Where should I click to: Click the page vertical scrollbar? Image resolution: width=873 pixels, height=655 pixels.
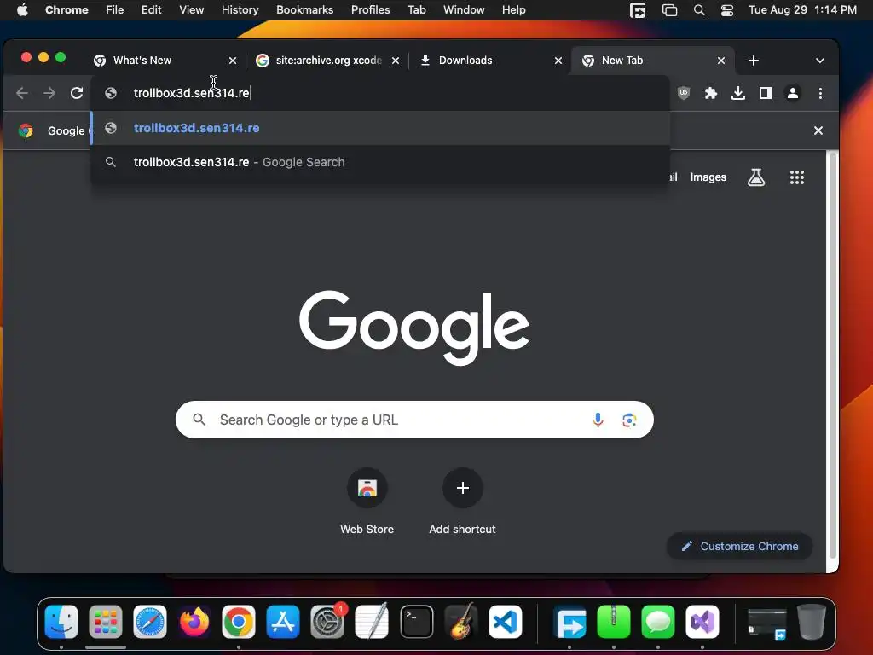coord(832,356)
